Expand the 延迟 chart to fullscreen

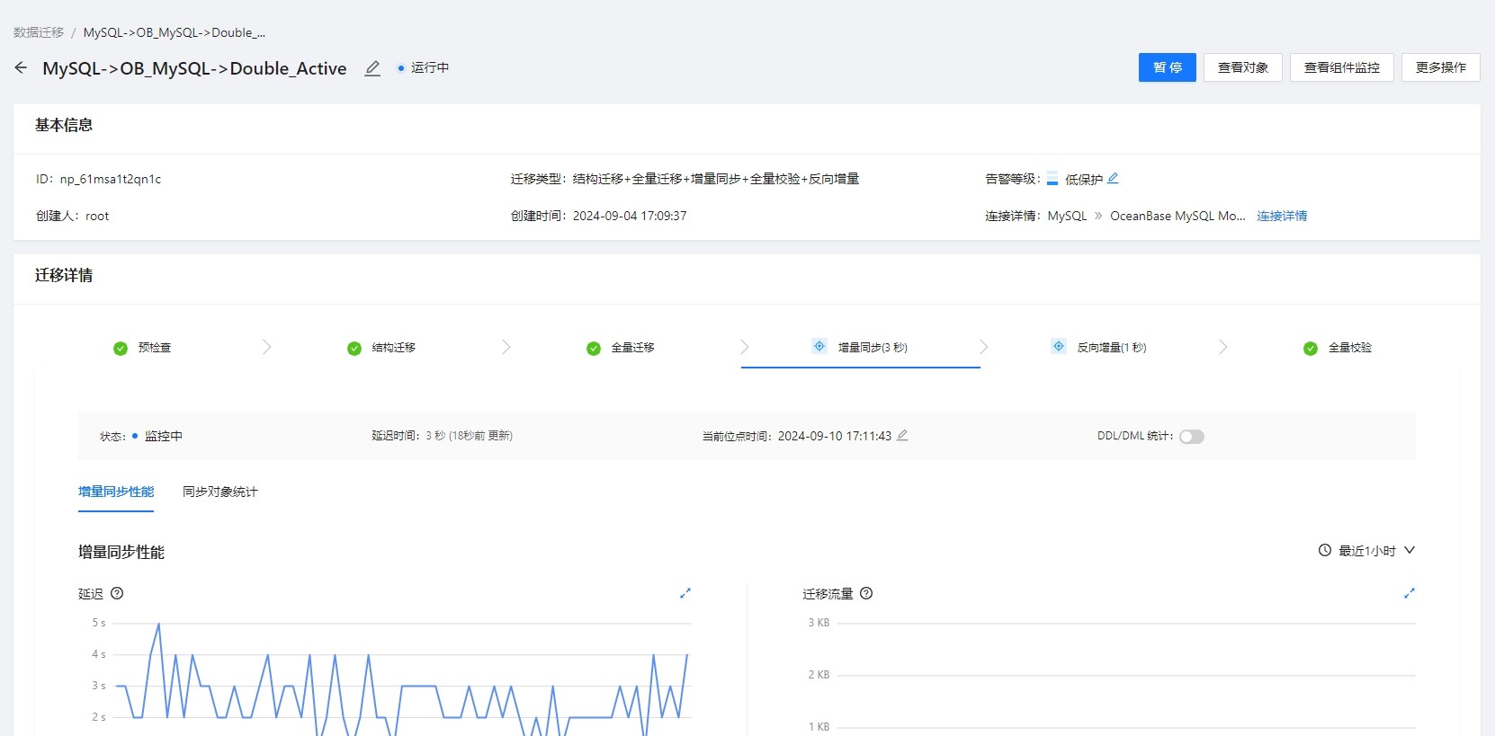click(685, 593)
